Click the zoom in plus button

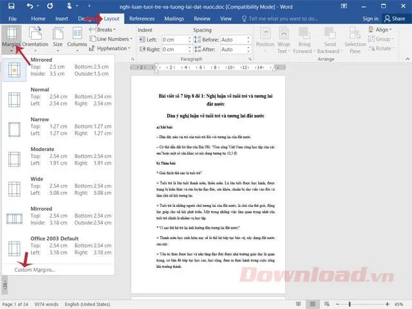[x=387, y=305]
